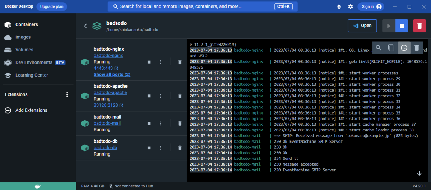Click the badtodo stack layers icon
The height and width of the screenshot is (190, 431).
point(97,26)
